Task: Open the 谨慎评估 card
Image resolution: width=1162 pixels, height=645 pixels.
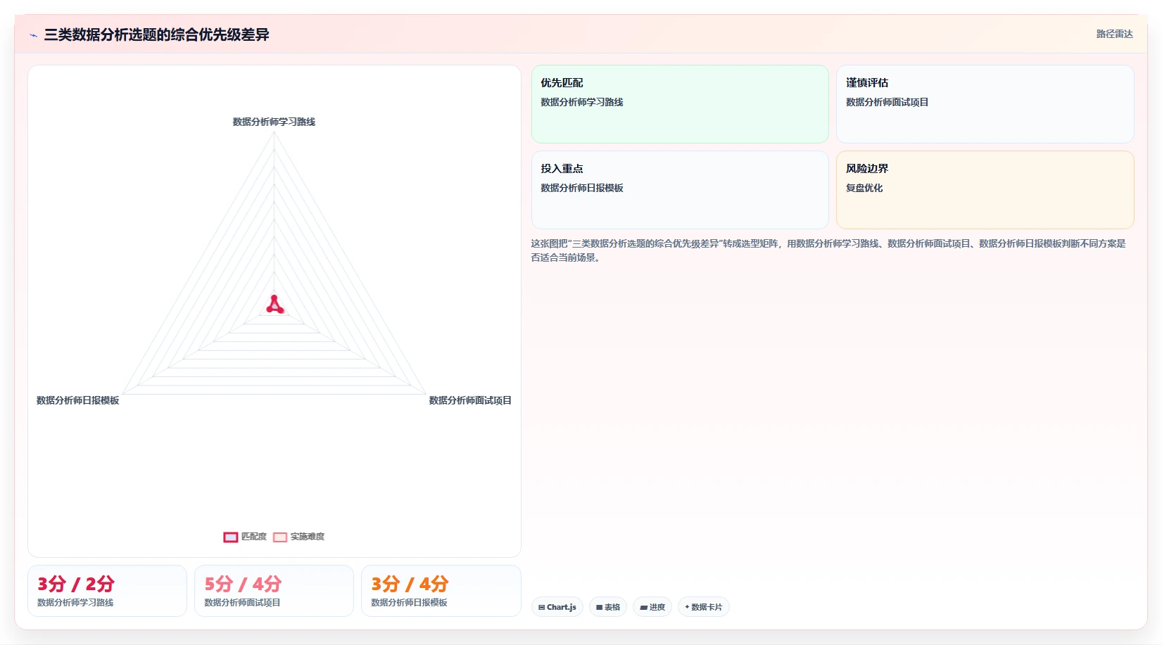Action: tap(985, 104)
